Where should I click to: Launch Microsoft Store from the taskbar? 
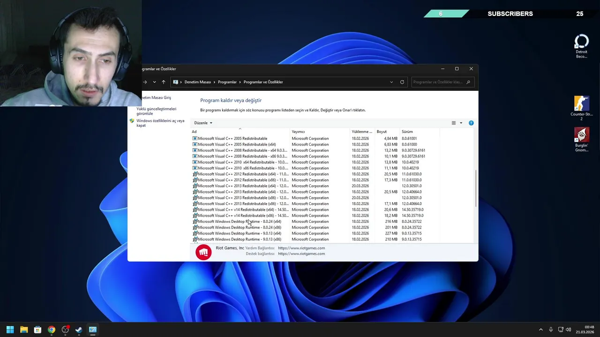37,330
